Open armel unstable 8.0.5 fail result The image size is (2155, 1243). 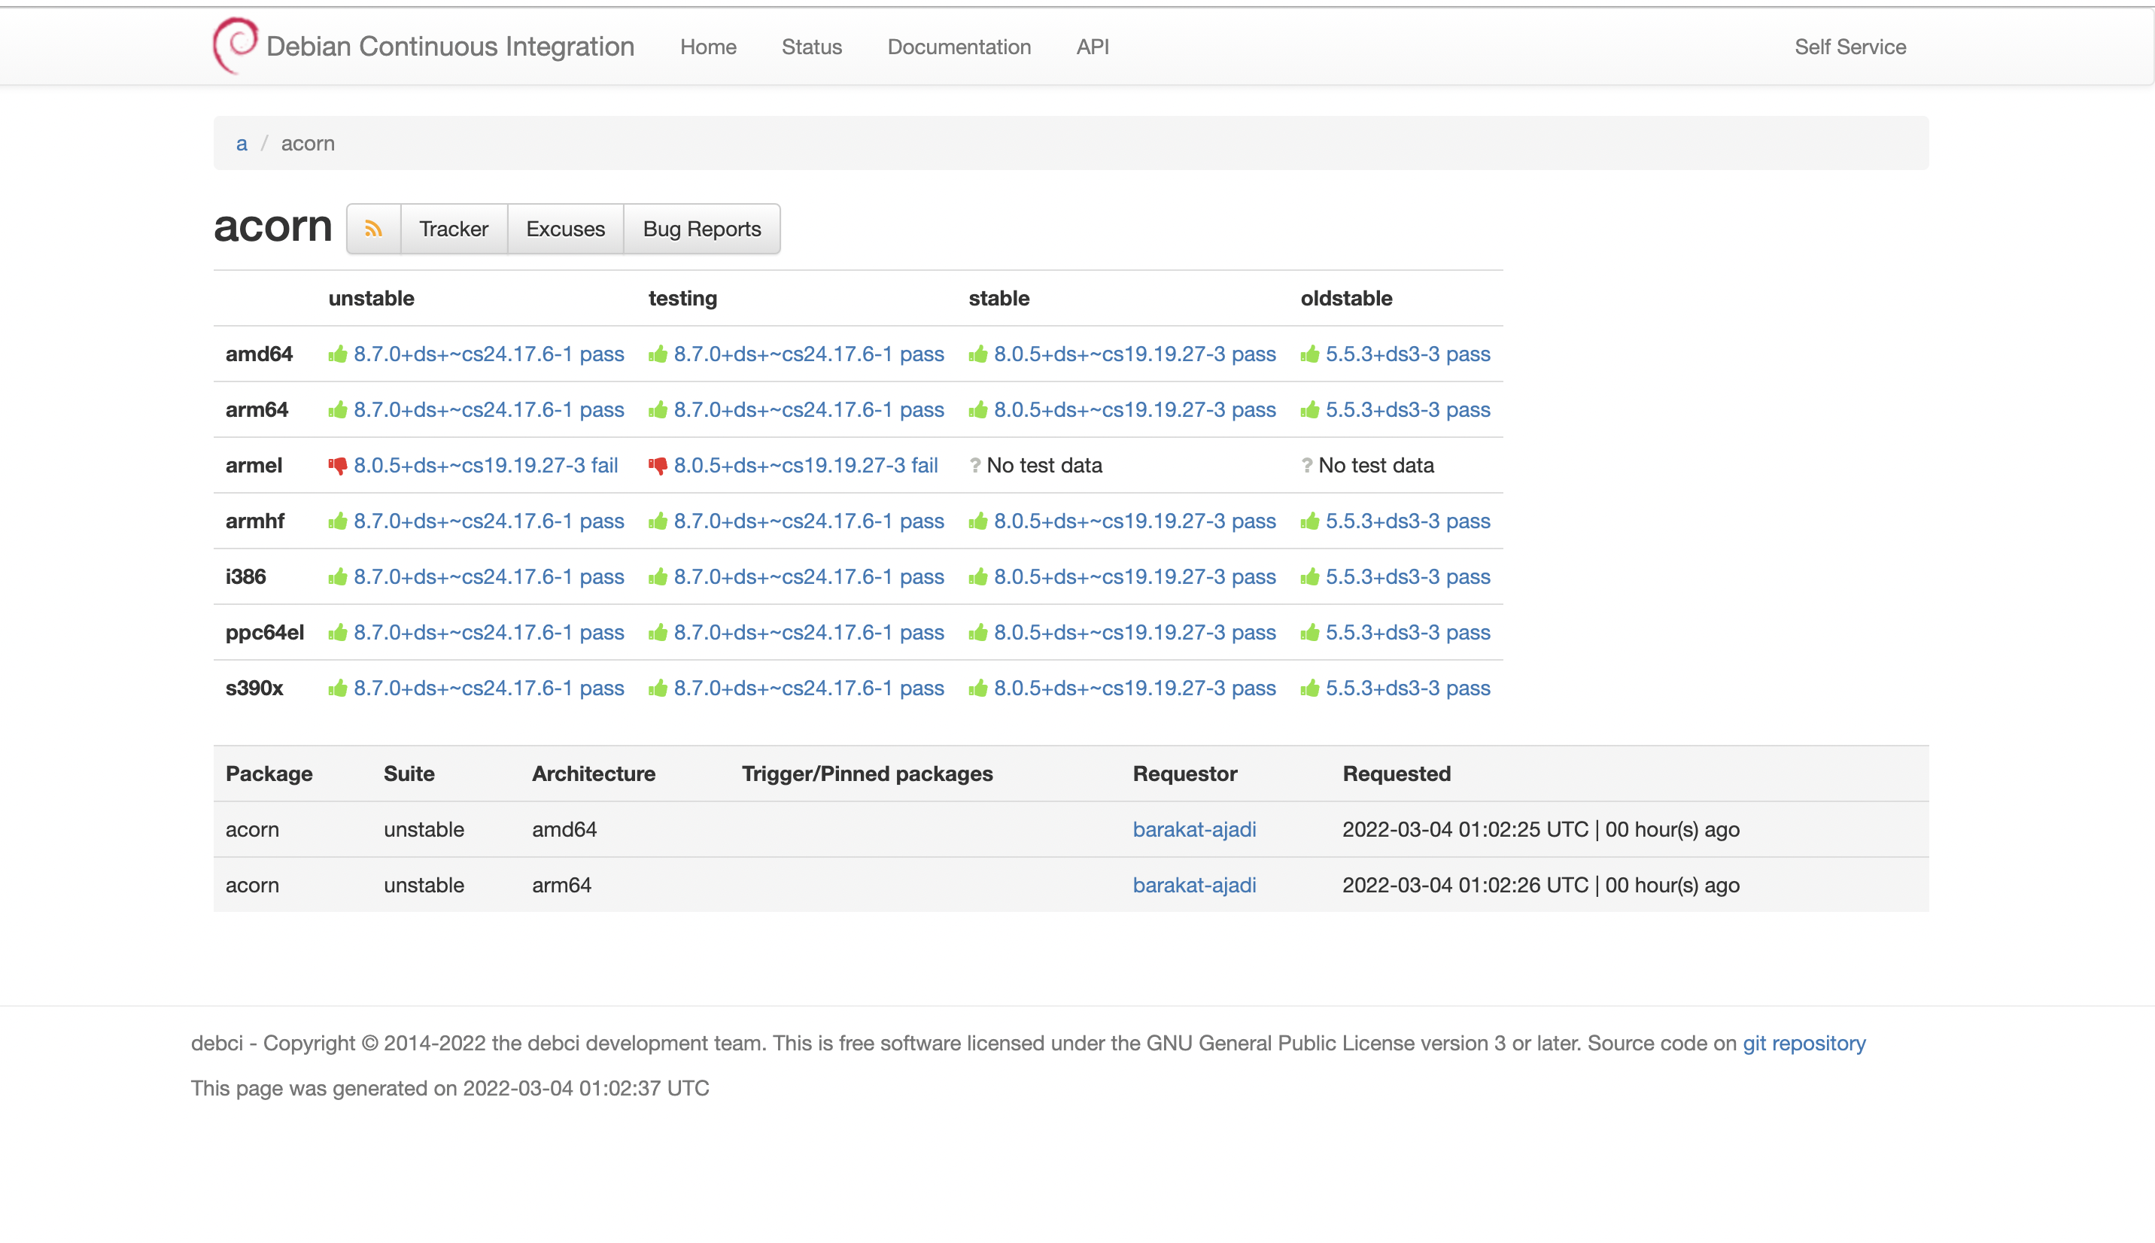click(x=485, y=465)
